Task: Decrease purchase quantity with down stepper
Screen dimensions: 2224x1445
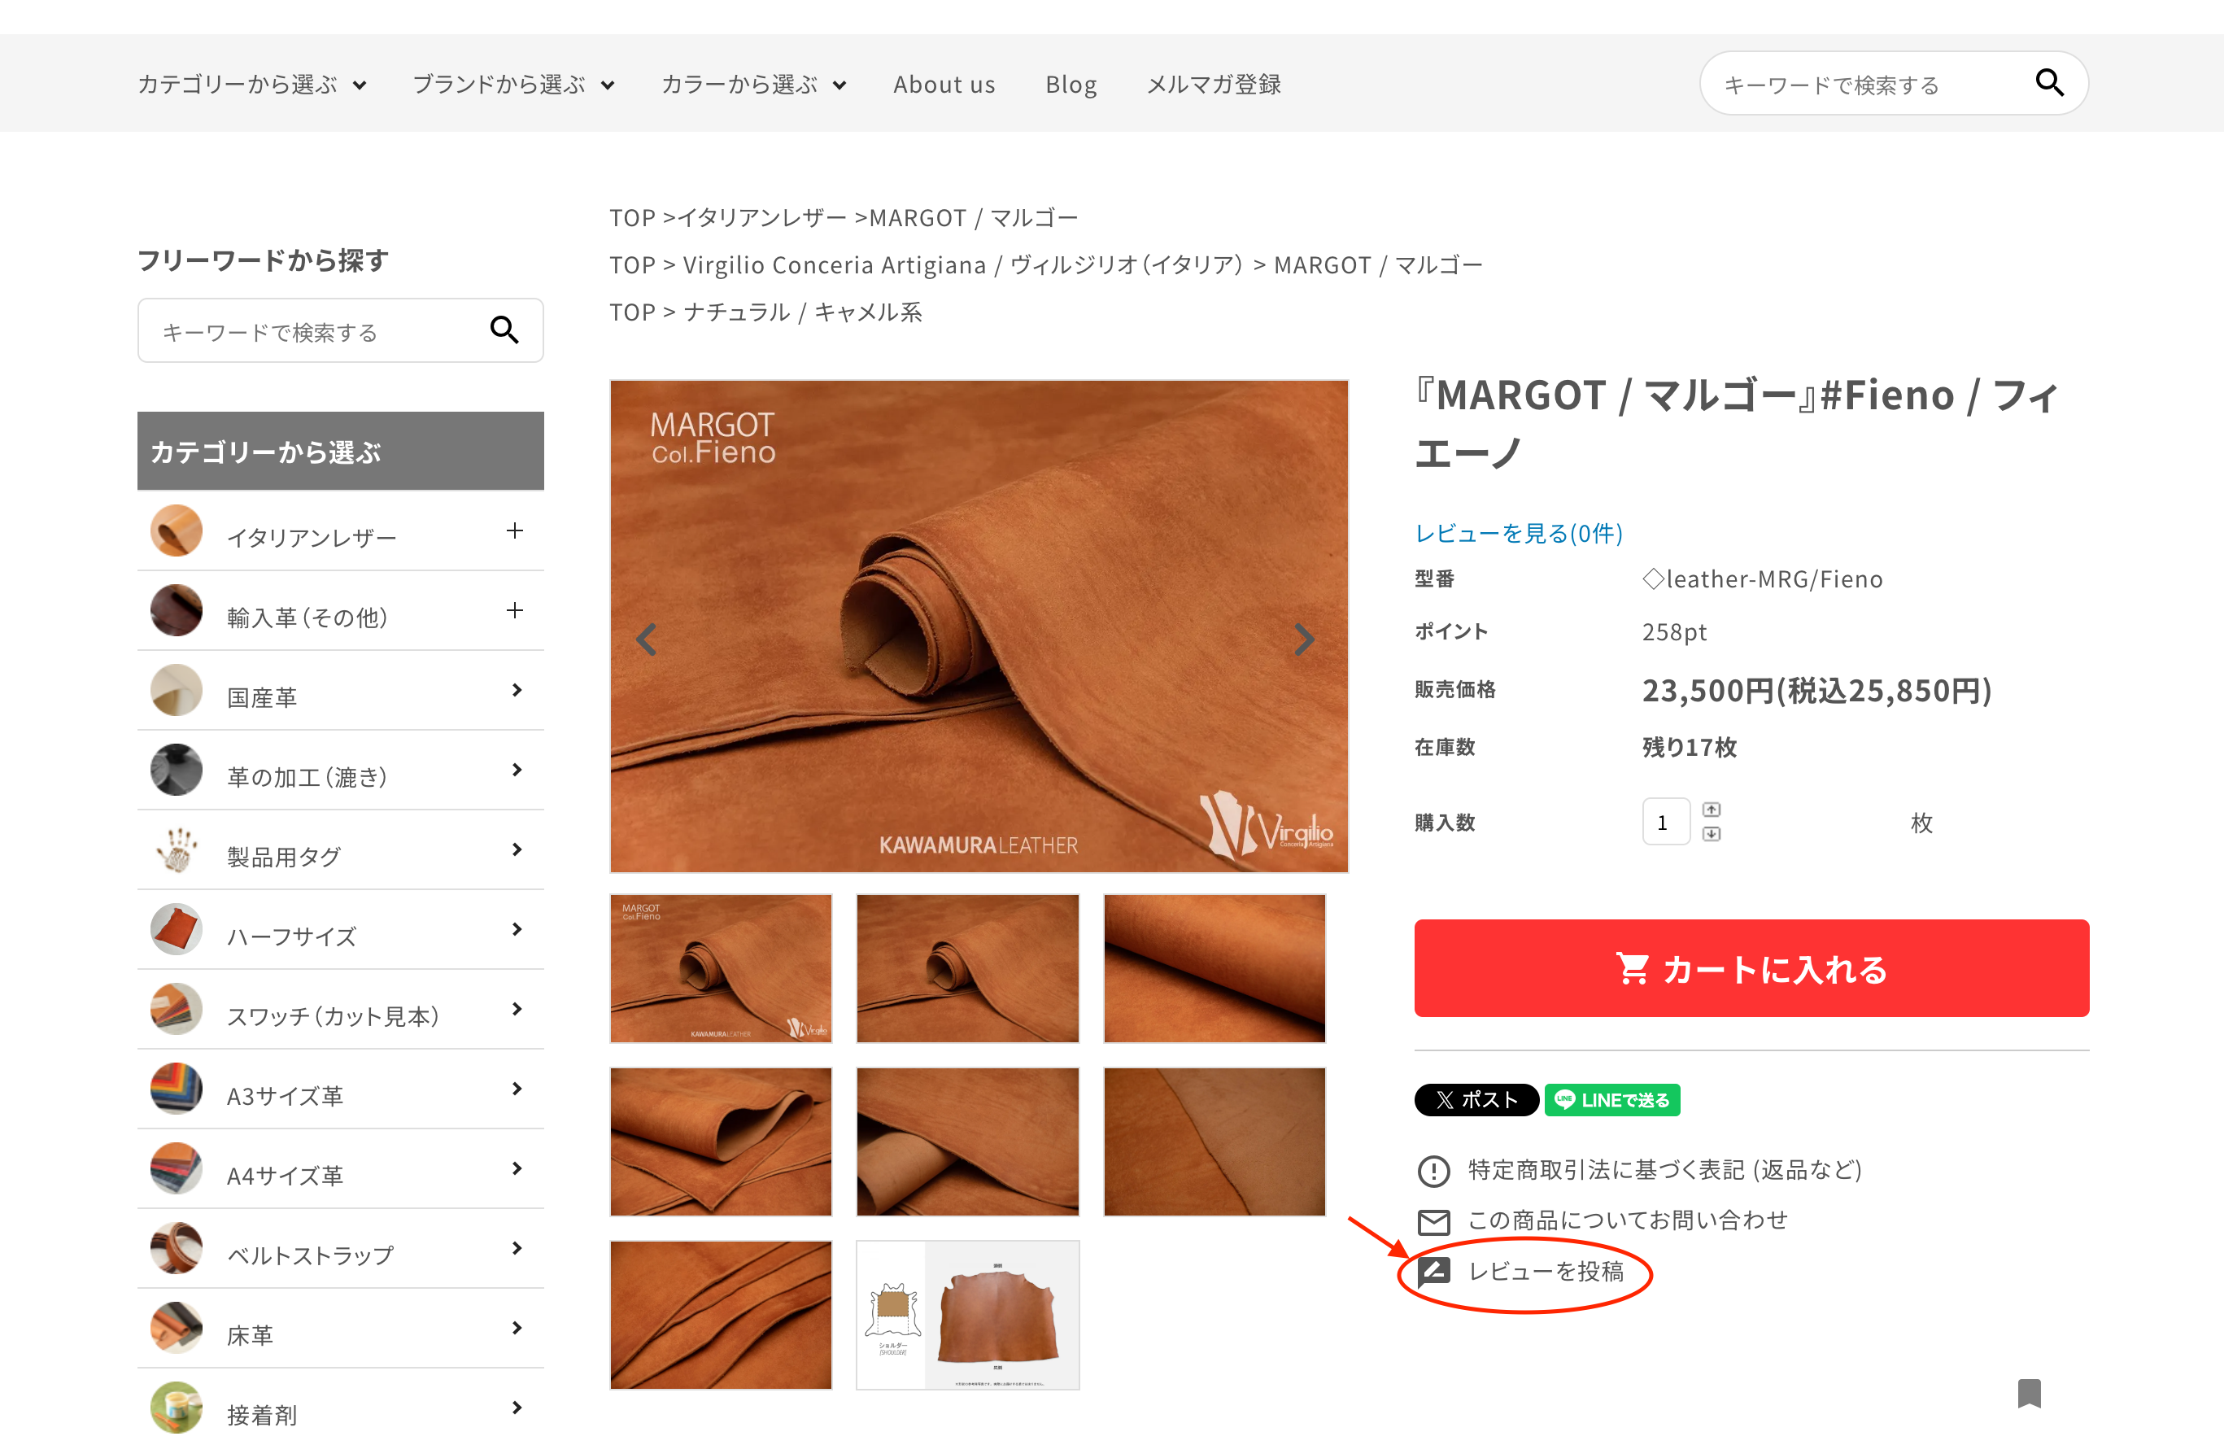Action: click(1711, 834)
